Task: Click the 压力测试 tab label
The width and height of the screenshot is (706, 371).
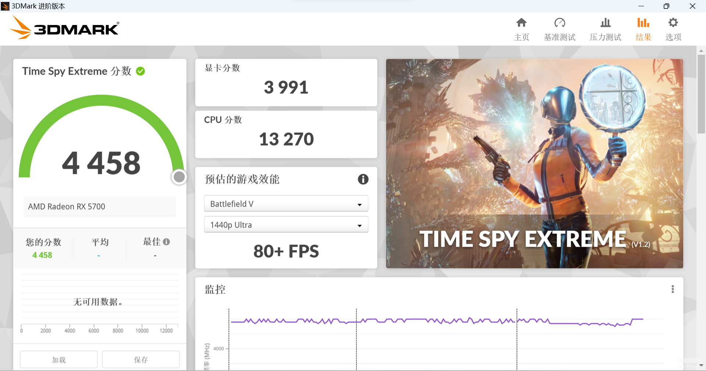Action: pyautogui.click(x=605, y=37)
